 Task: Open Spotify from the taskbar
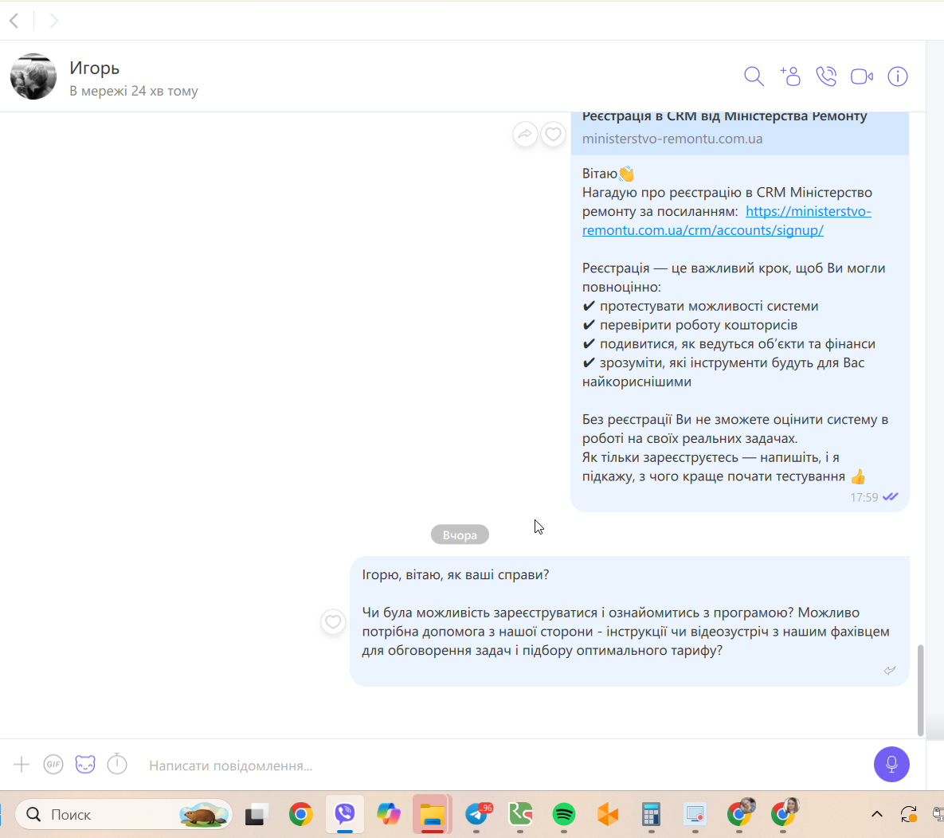[x=563, y=815]
